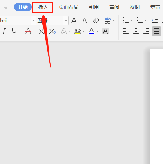Toggle character shading icon
The image size is (163, 164).
point(105,31)
